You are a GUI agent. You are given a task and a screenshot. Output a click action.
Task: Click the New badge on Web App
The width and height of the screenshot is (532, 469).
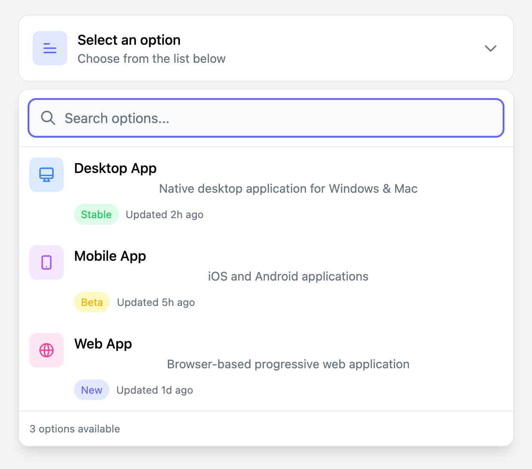point(92,390)
